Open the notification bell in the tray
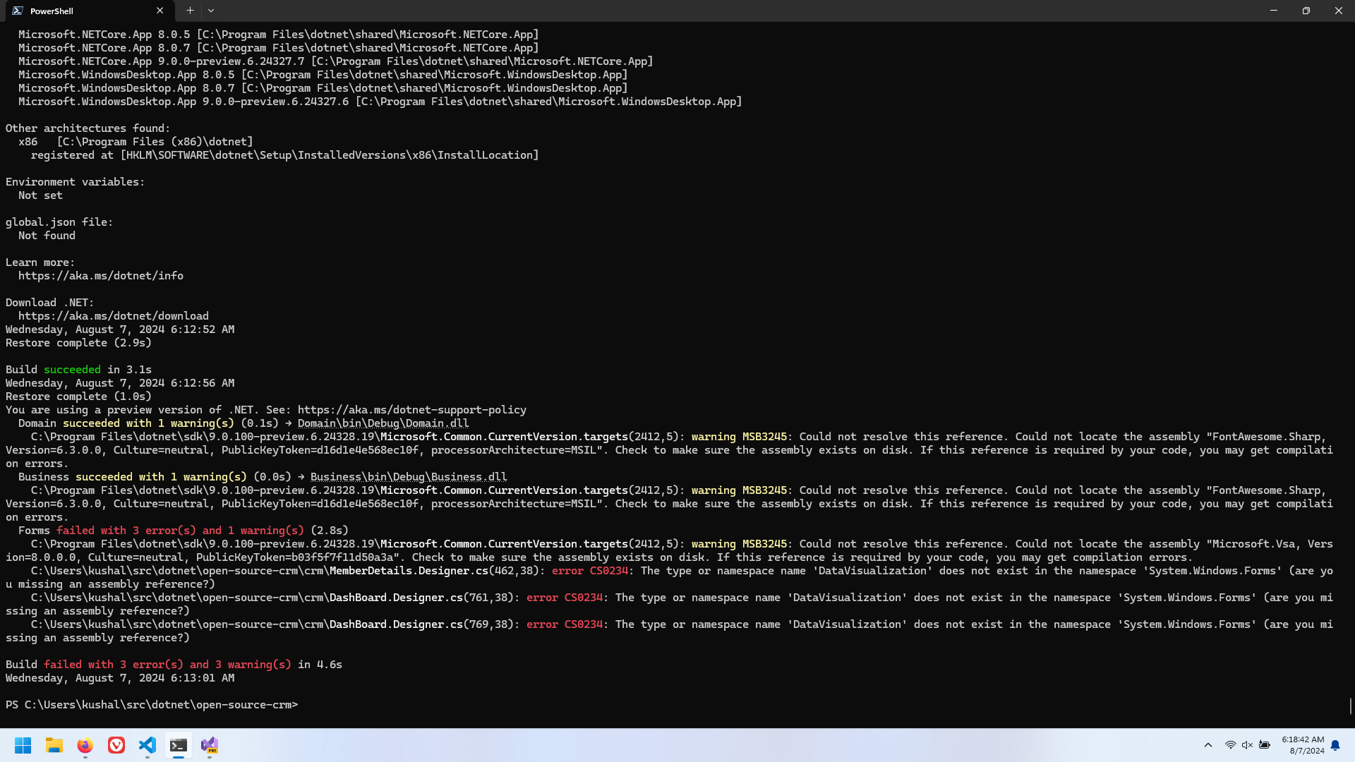The width and height of the screenshot is (1355, 762). [1335, 745]
